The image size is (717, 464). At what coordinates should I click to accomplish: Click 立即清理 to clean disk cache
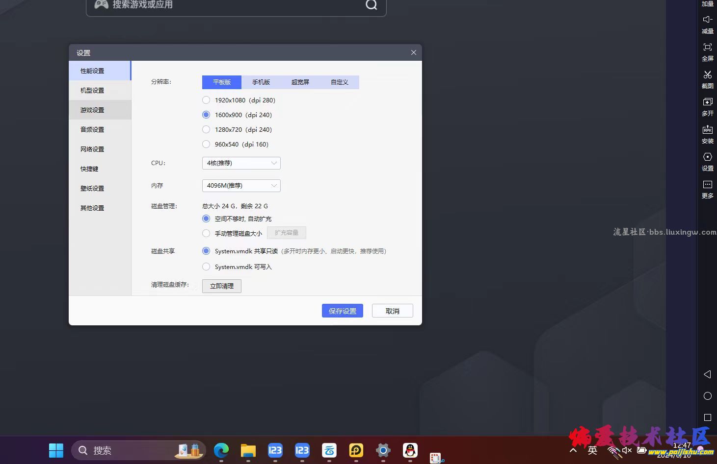pos(221,286)
